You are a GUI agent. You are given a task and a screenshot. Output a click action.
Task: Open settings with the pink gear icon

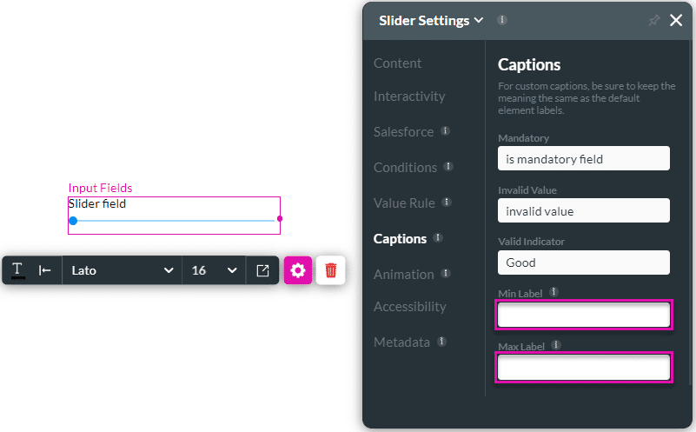[x=298, y=270]
